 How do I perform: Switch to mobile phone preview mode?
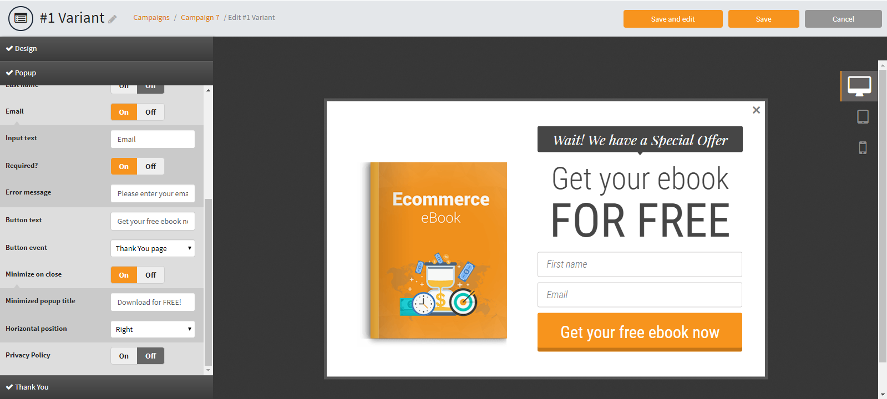[863, 147]
